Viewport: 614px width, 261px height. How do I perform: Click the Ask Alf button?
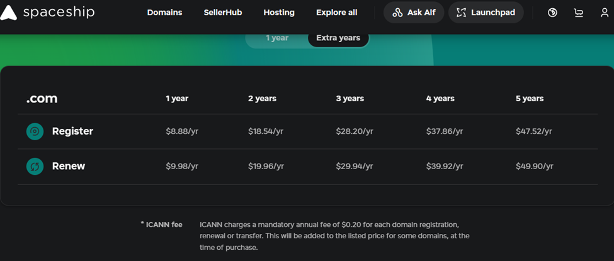pos(414,13)
